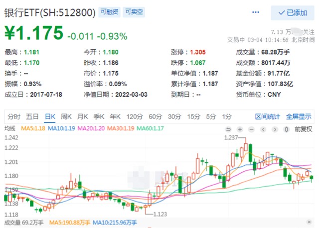The width and height of the screenshot is (319, 228).
Task: Click the 可融资 tag next to the title
Action: click(109, 12)
